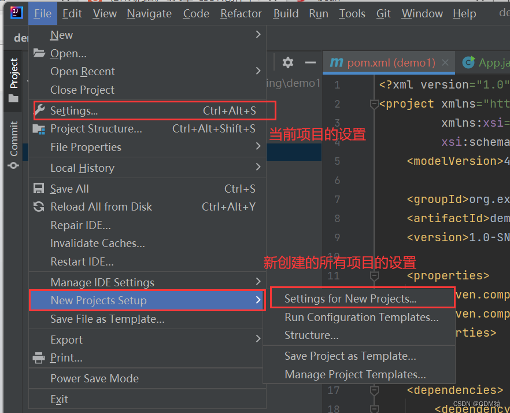
Task: Choose Save Project as Template... submenu item
Action: [x=359, y=356]
